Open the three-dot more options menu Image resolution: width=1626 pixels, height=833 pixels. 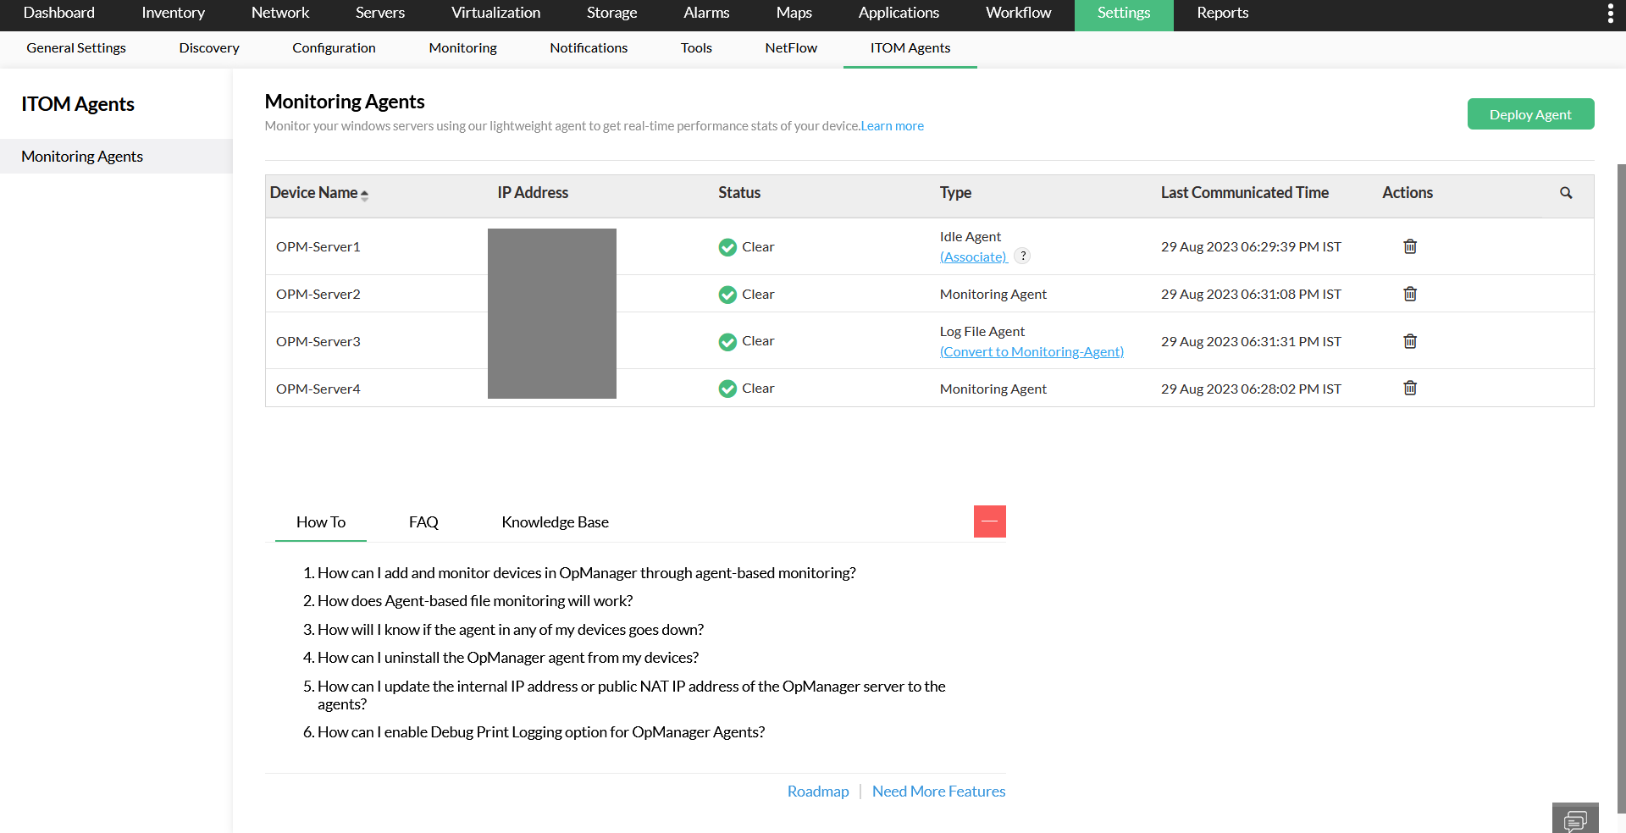pos(1610,13)
